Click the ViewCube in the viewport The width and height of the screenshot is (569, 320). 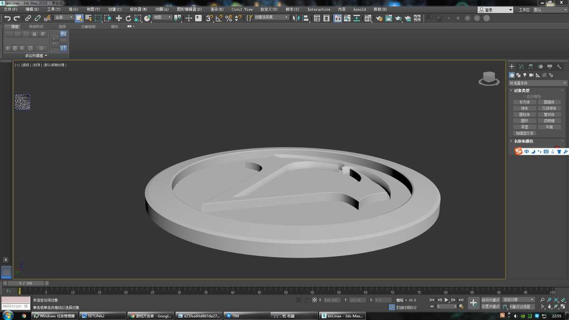point(489,79)
